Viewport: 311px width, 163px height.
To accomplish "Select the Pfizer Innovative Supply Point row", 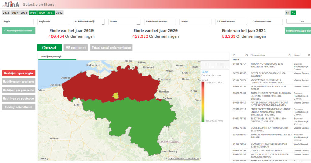I will tap(271, 104).
